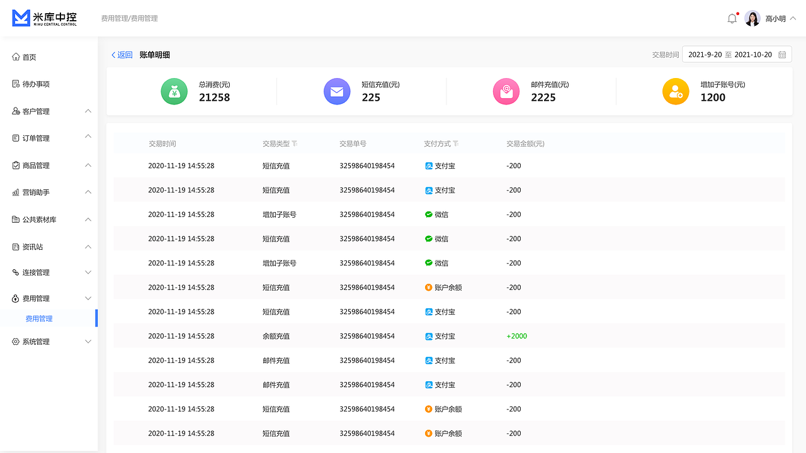Click the 费用管理/费用管理 breadcrumb
This screenshot has width=806, height=453.
click(x=130, y=19)
